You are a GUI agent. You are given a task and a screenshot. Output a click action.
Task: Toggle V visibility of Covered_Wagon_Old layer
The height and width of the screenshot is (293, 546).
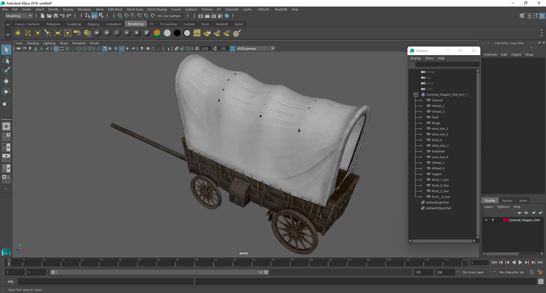point(486,220)
